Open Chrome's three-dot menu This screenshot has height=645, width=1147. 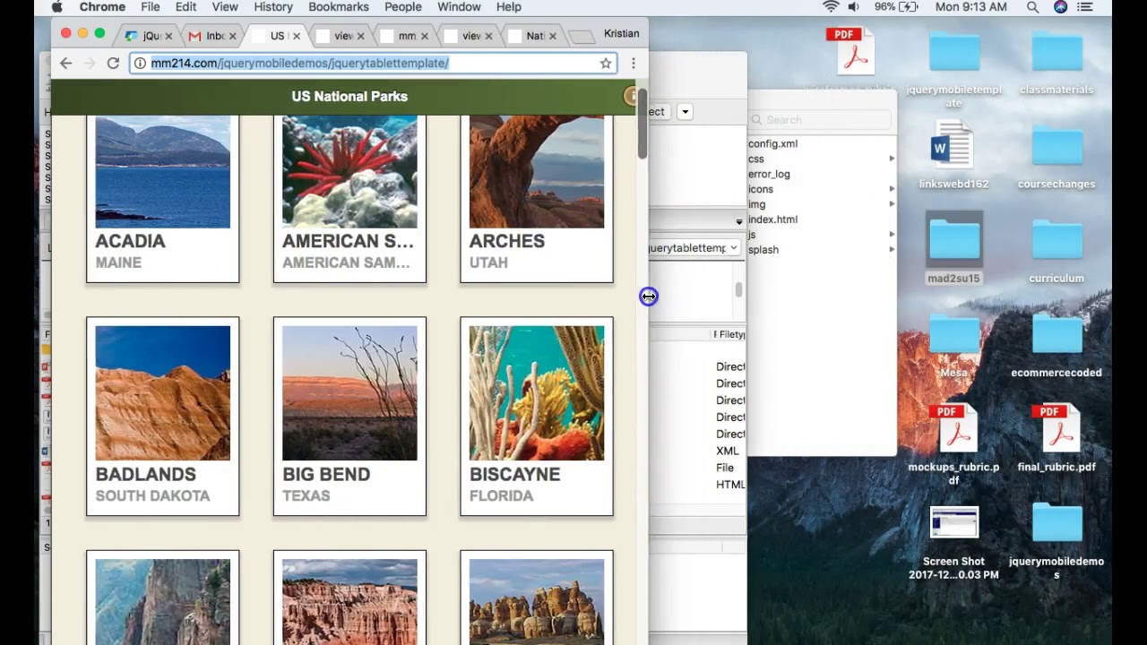tap(633, 63)
